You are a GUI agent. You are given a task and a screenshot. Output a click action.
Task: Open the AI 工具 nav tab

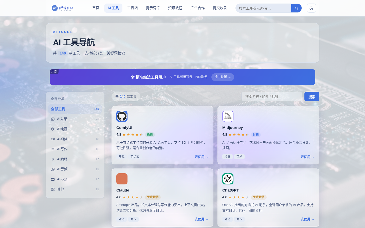click(113, 8)
